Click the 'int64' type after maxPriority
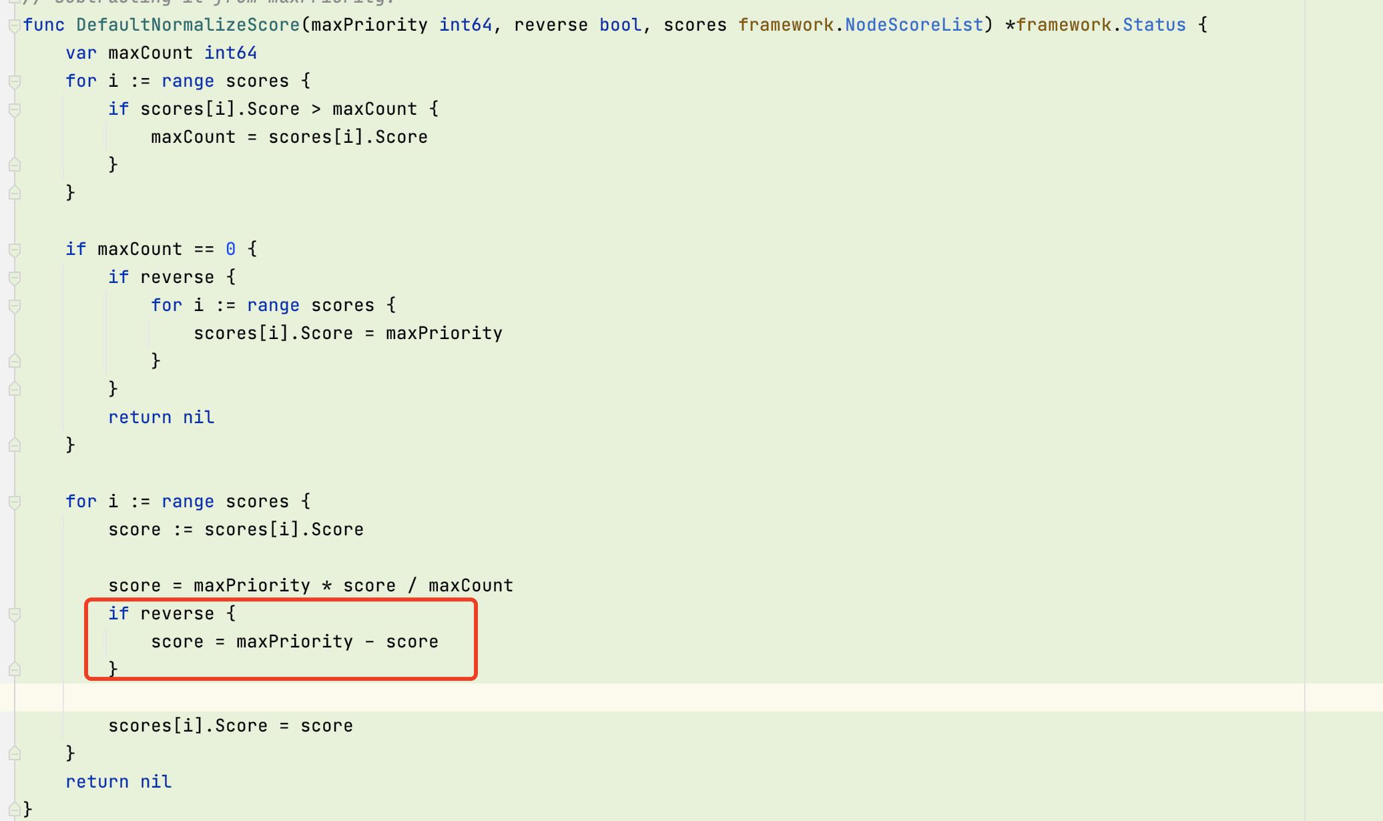 (x=465, y=25)
